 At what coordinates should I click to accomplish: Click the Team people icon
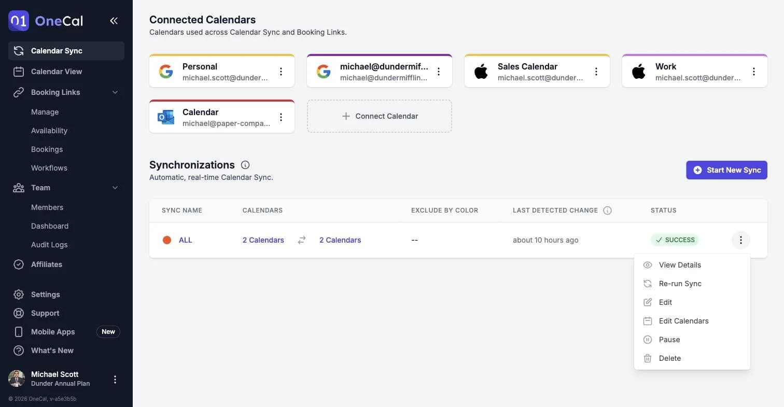19,188
